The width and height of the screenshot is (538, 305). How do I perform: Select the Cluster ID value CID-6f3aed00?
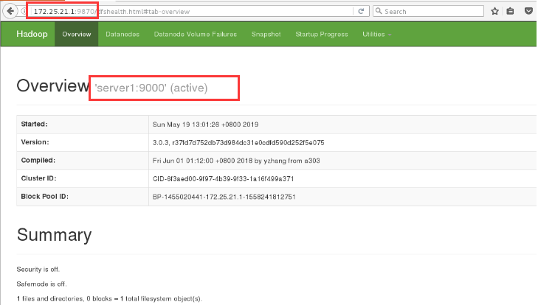point(223,179)
